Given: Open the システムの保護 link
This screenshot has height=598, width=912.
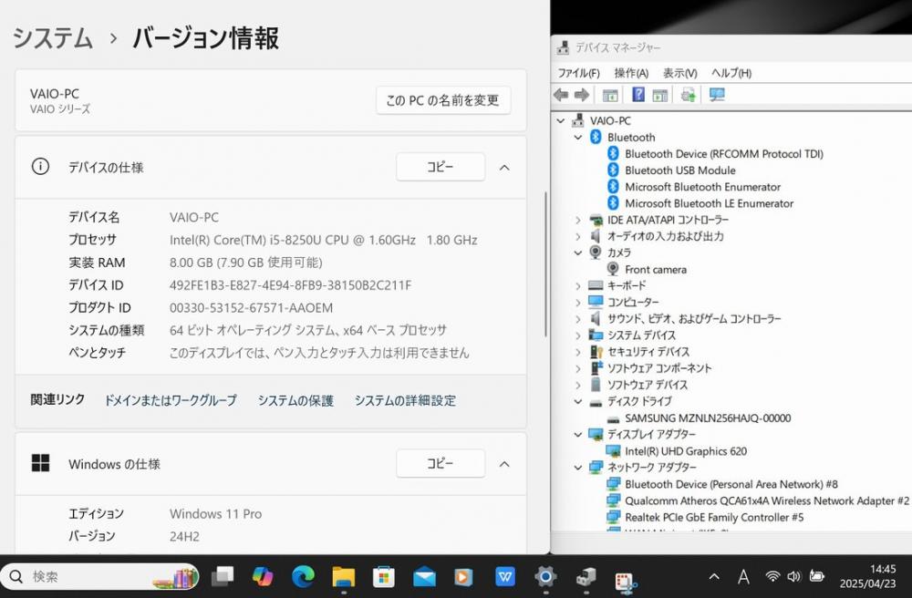Looking at the screenshot, I should [295, 400].
